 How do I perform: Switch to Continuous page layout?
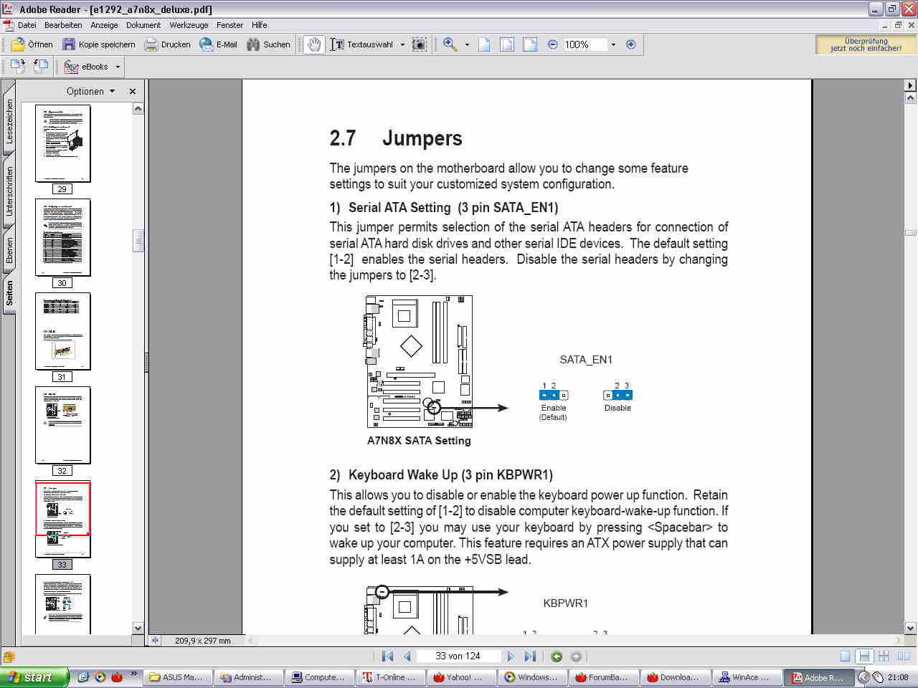tap(864, 656)
